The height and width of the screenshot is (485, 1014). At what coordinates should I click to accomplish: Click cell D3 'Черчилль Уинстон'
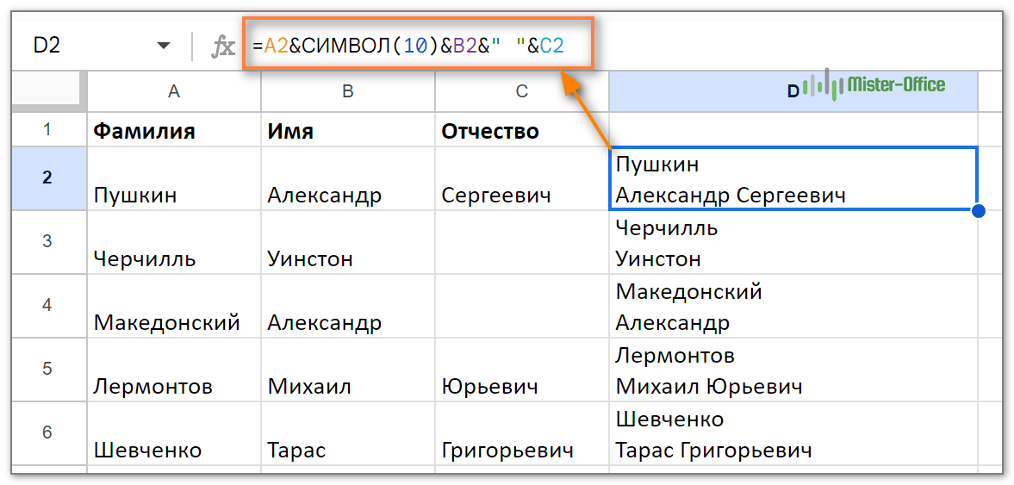click(793, 243)
